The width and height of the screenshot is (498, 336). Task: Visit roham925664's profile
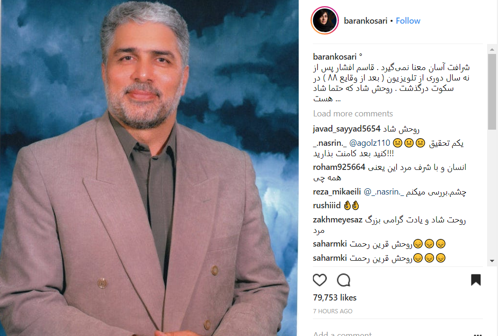click(x=339, y=167)
